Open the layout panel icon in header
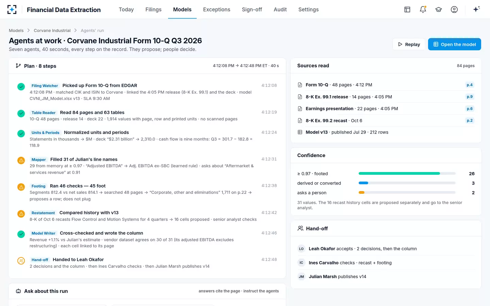Viewport: 490px width, 306px height. (x=407, y=10)
